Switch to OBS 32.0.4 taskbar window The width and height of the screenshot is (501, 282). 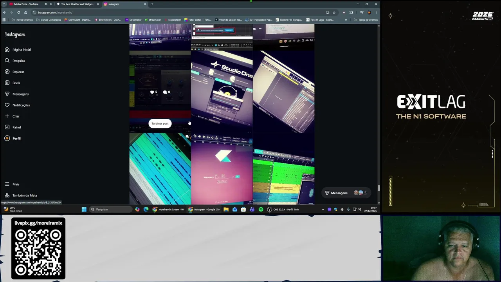tap(283, 210)
